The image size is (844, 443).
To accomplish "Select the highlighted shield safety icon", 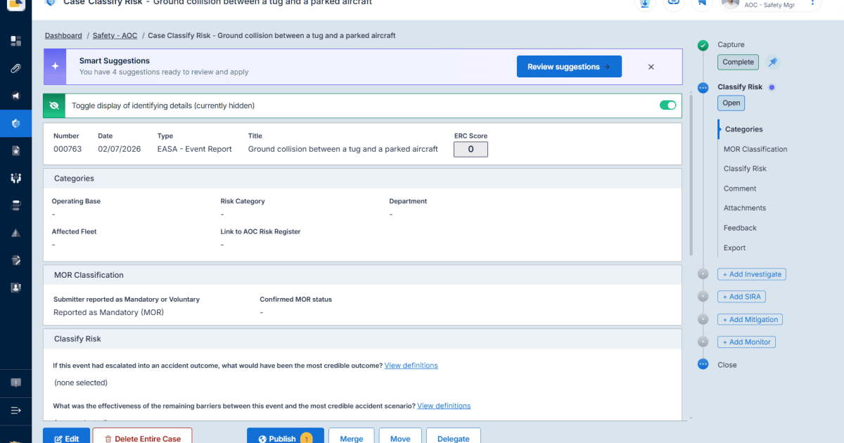I will (x=15, y=123).
